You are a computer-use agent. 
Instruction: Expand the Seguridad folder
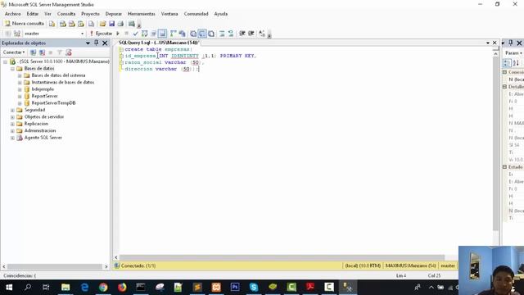click(x=12, y=110)
